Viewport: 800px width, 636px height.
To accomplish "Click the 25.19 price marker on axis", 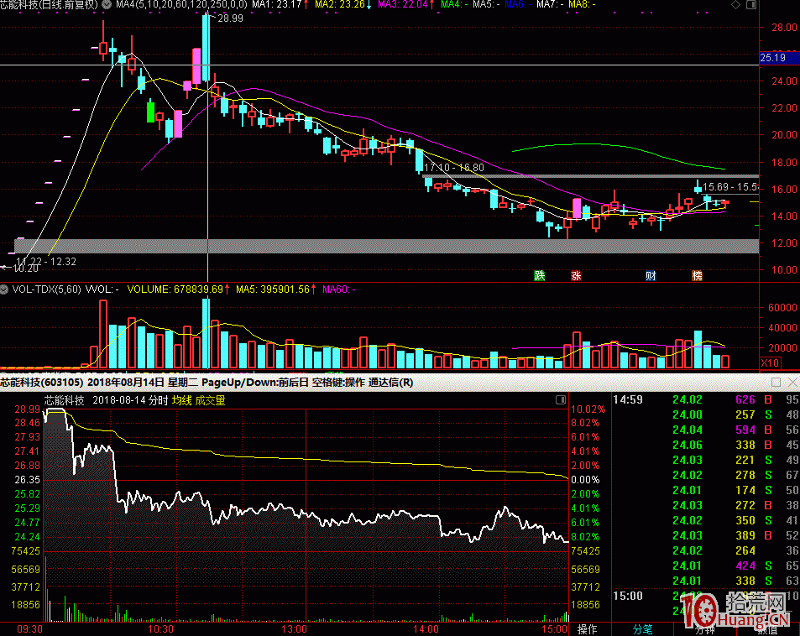I will point(771,59).
